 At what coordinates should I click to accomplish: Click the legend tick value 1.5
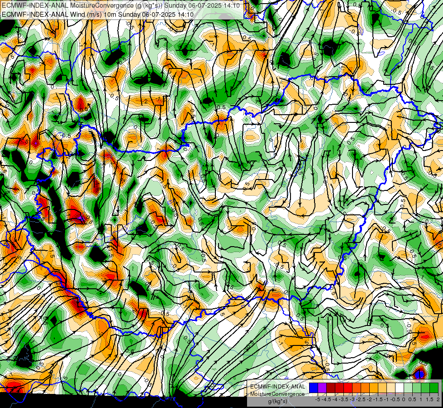pyautogui.click(x=429, y=399)
